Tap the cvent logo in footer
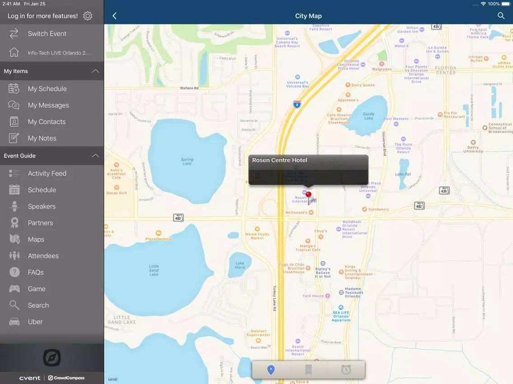Image resolution: width=513 pixels, height=384 pixels. point(30,378)
